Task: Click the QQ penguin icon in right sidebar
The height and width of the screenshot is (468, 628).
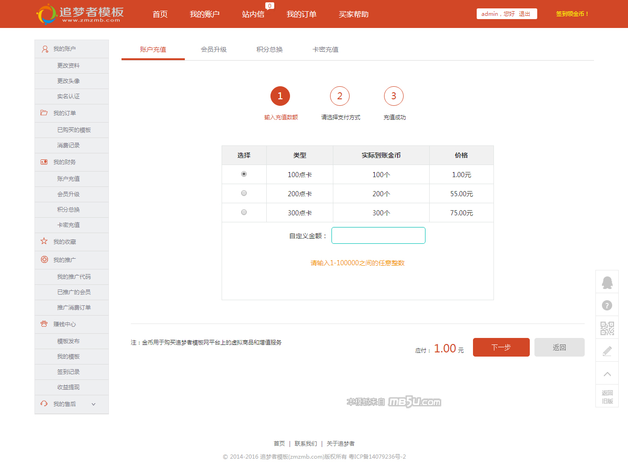Action: 607,282
